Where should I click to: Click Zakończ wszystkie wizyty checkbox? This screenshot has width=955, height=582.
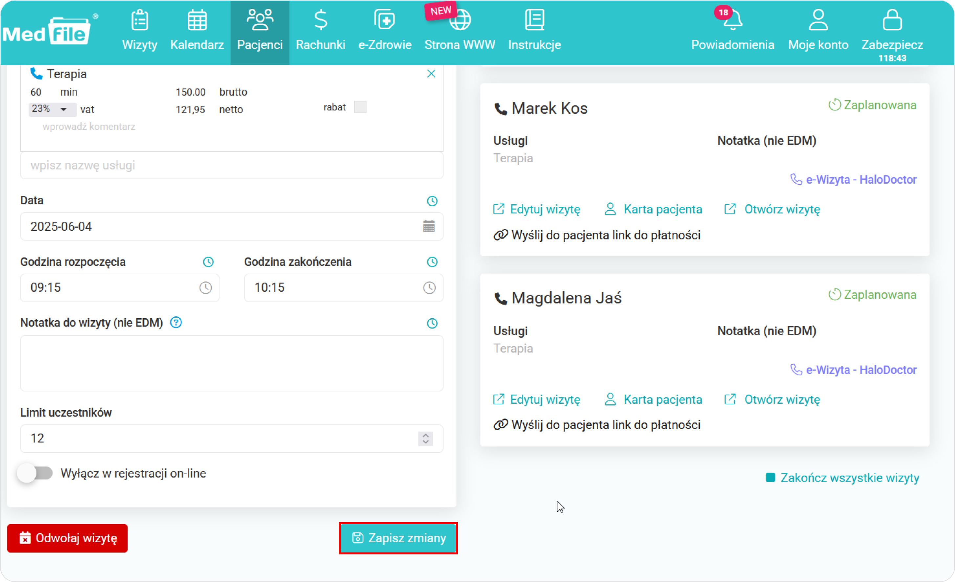770,478
